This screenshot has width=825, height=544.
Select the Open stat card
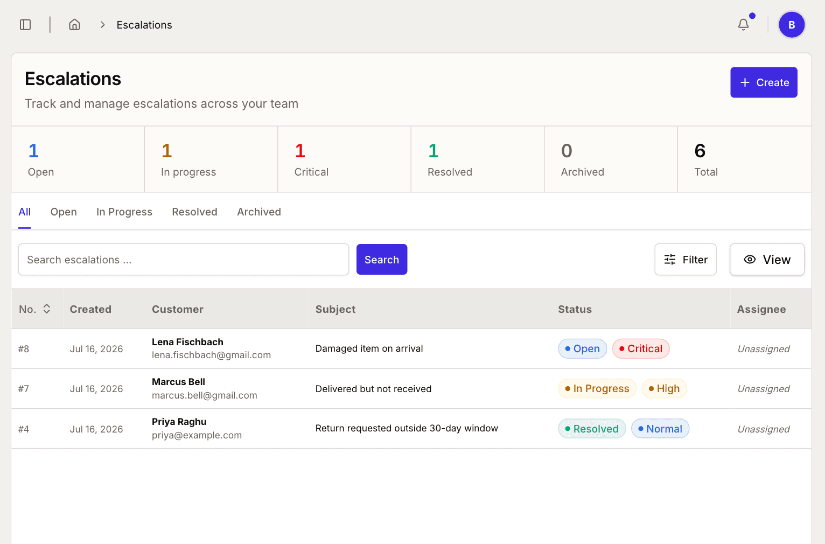[x=78, y=159]
